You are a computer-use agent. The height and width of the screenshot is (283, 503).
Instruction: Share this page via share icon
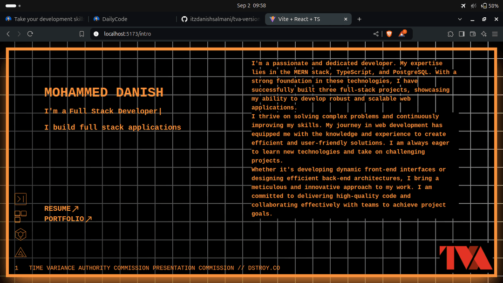pos(376,34)
